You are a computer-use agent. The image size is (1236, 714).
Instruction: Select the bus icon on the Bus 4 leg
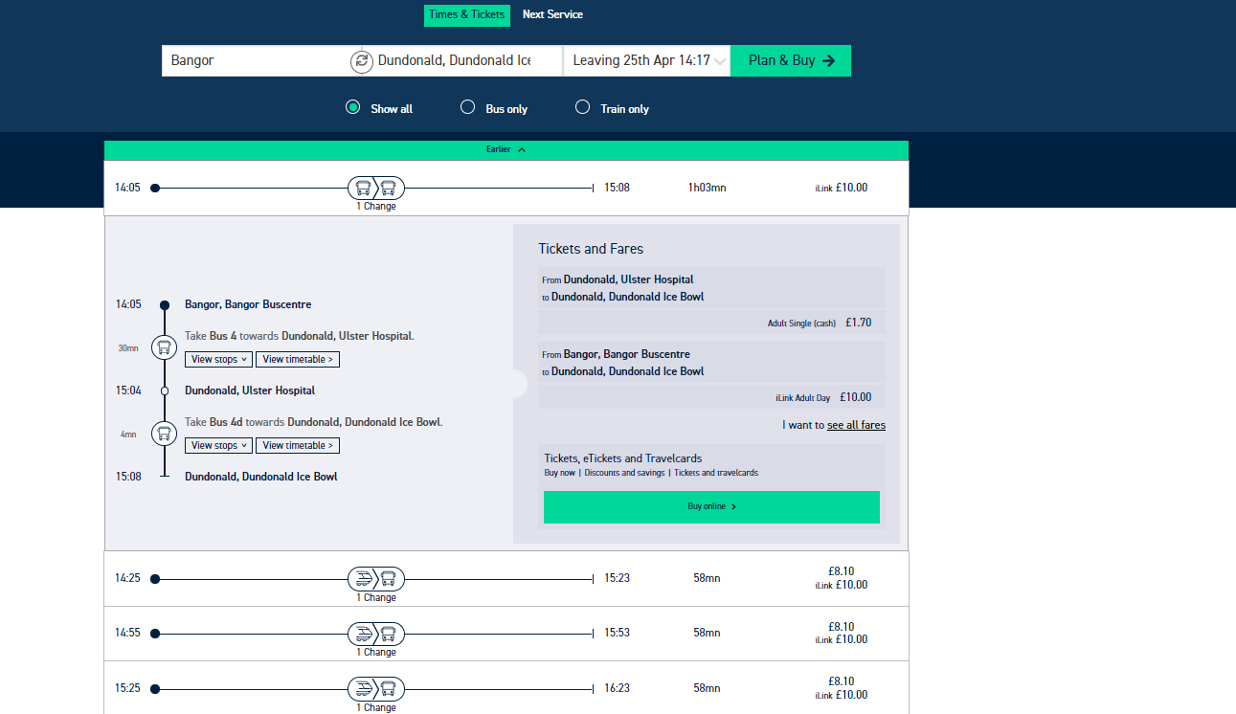164,347
